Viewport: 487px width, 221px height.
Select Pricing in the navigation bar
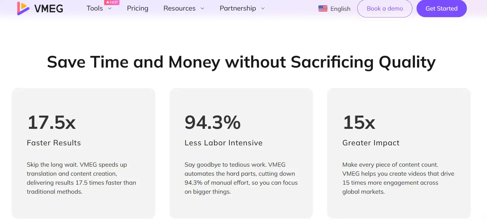[137, 8]
